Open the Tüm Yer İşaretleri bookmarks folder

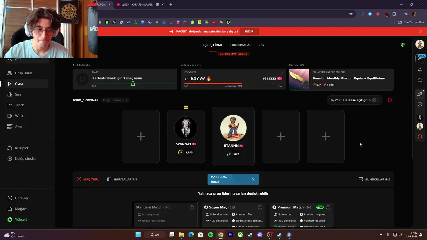pos(411,22)
